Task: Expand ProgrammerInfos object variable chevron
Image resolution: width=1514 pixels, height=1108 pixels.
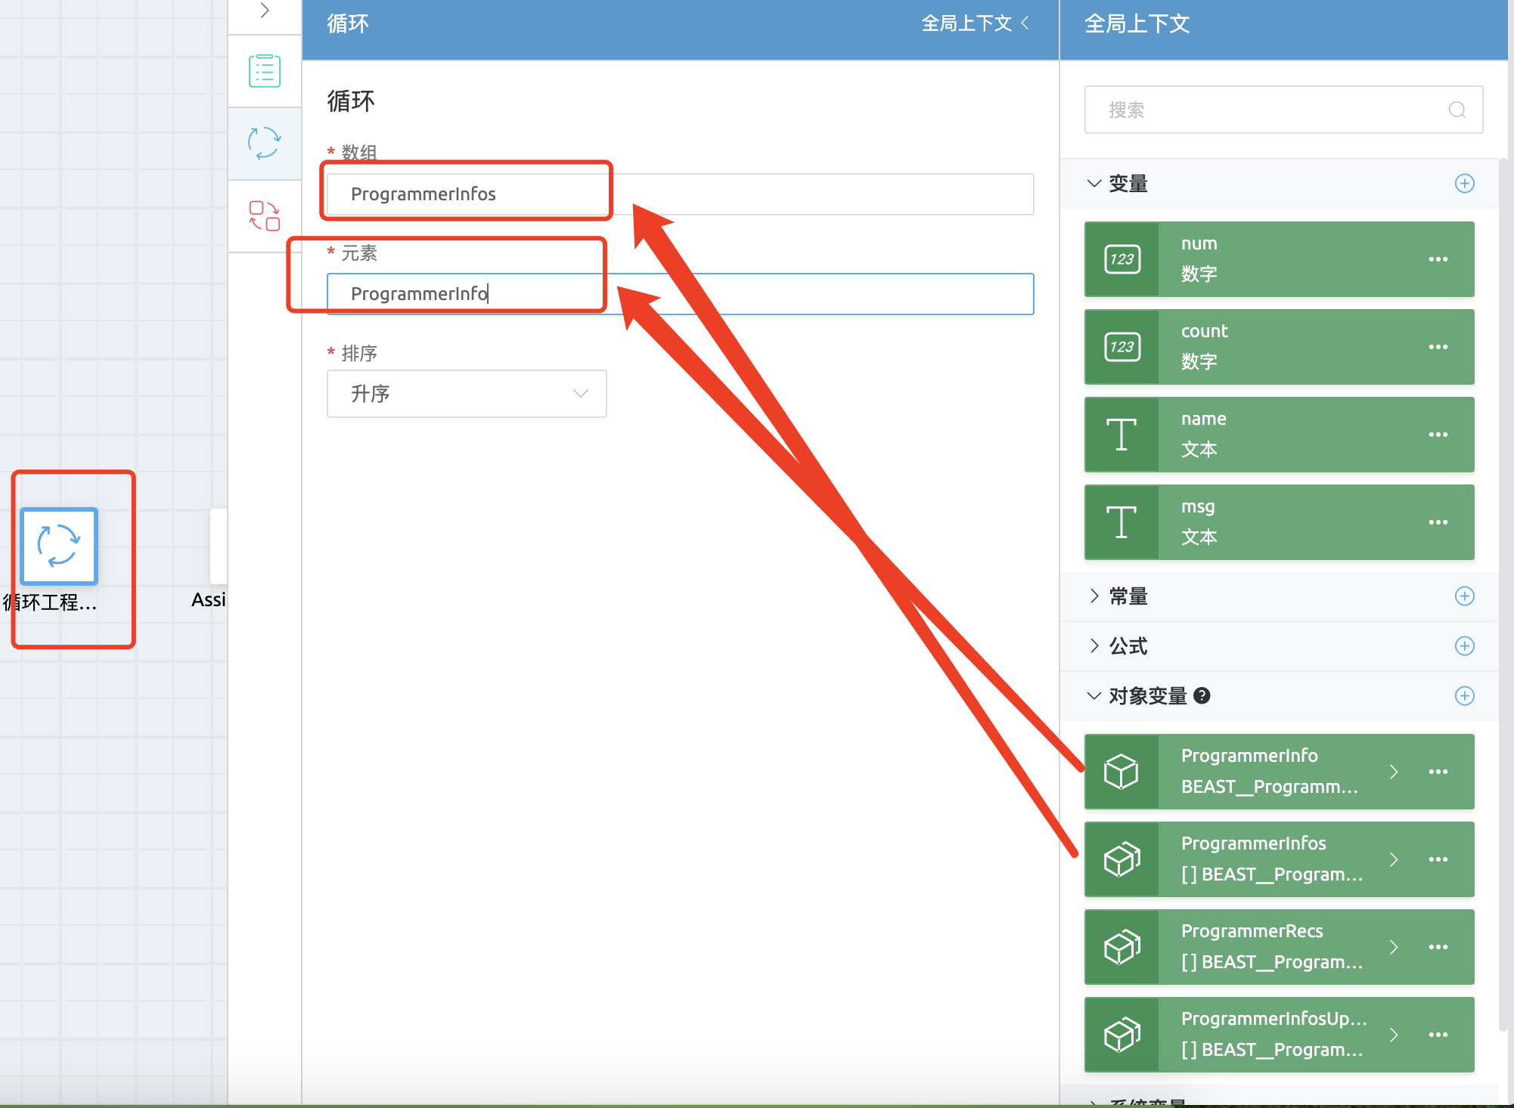Action: (x=1393, y=859)
